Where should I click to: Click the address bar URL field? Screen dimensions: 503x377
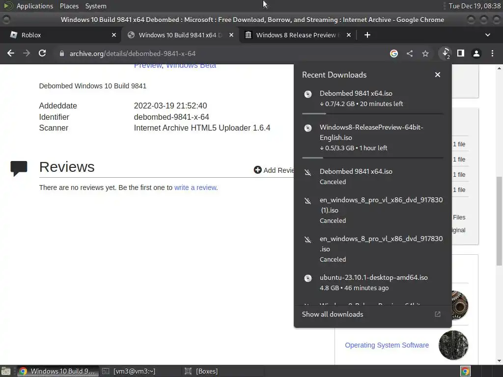pos(222,54)
